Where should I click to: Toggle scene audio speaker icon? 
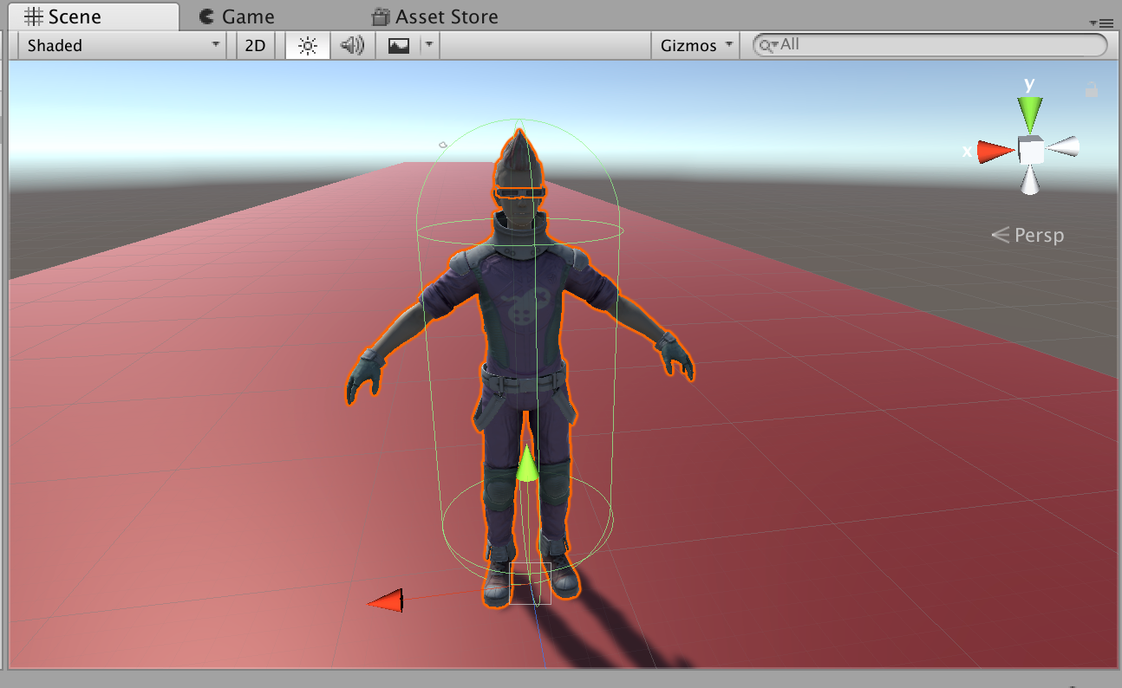(x=352, y=46)
